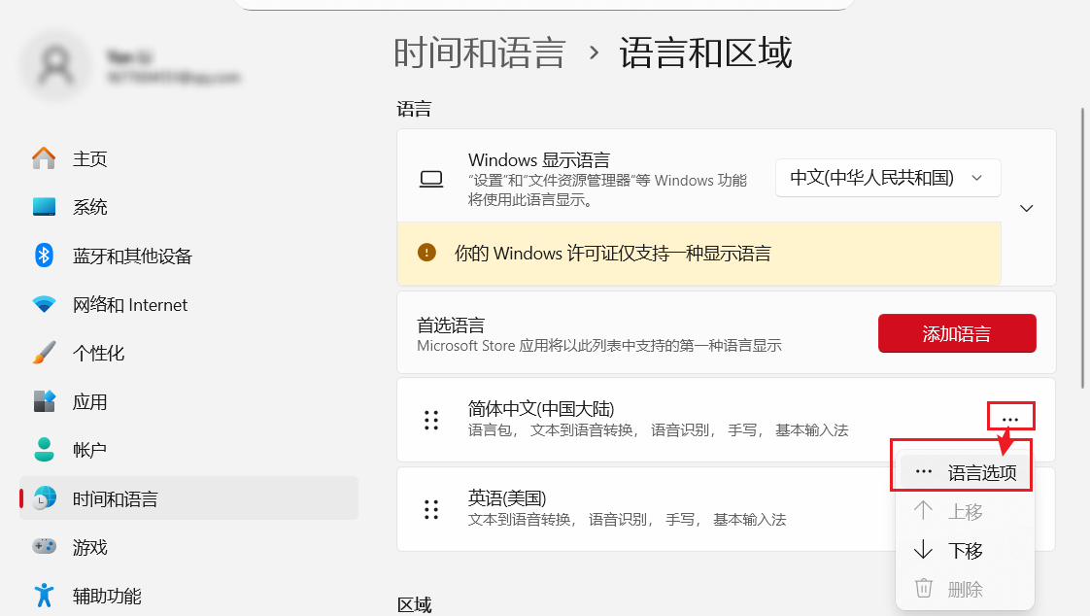Open the 帐户 account icon

[44, 450]
